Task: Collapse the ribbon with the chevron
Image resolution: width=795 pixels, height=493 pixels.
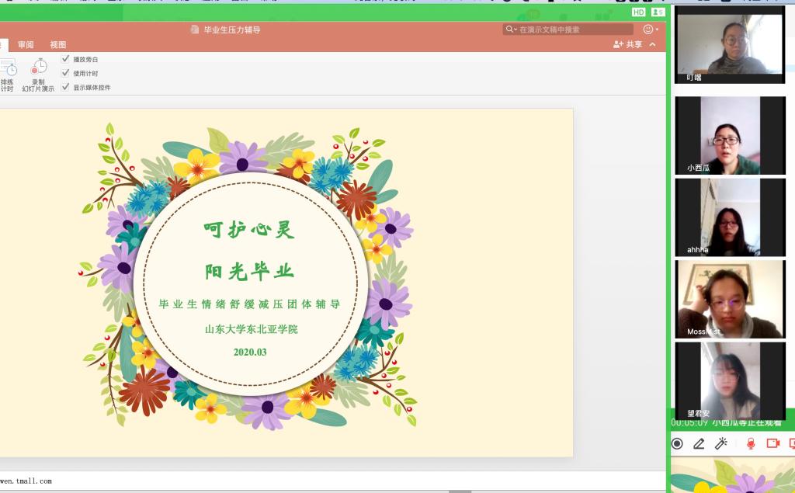Action: pos(652,45)
